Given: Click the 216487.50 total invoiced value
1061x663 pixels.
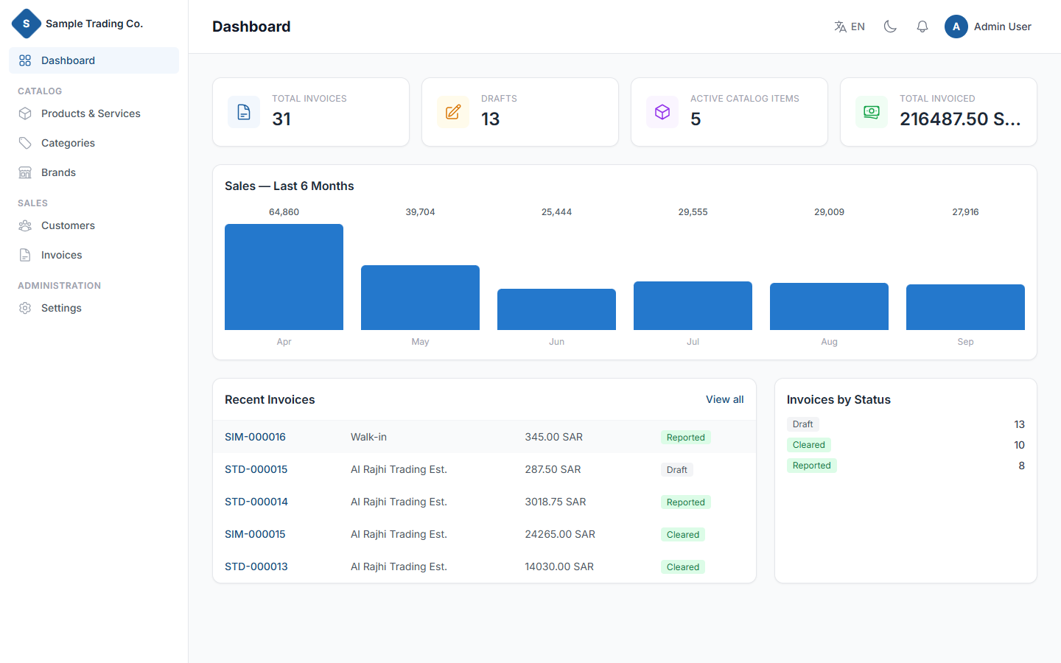Looking at the screenshot, I should tap(960, 119).
